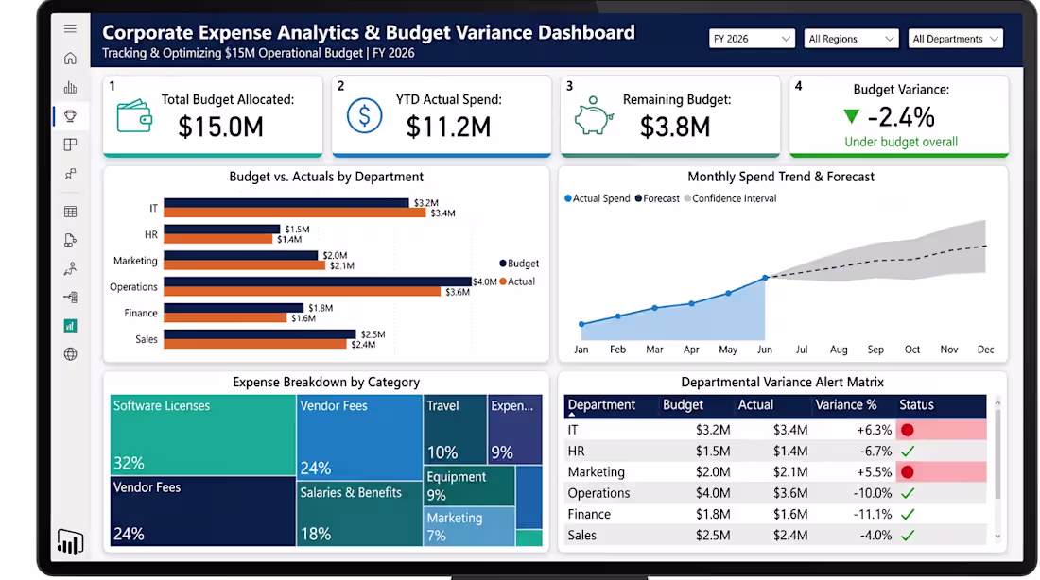The width and height of the screenshot is (1040, 580).
Task: Click the Jun data point on trend line
Action: tap(765, 278)
